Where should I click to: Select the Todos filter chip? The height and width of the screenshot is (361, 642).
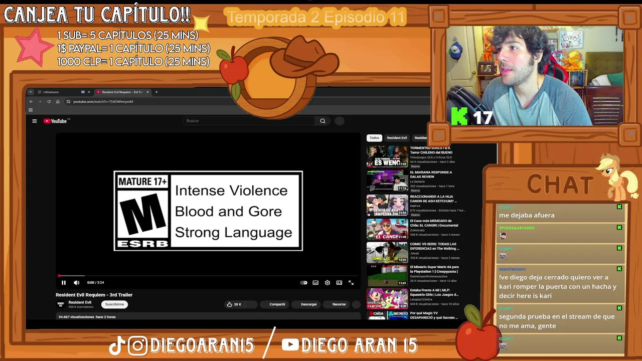click(x=375, y=138)
